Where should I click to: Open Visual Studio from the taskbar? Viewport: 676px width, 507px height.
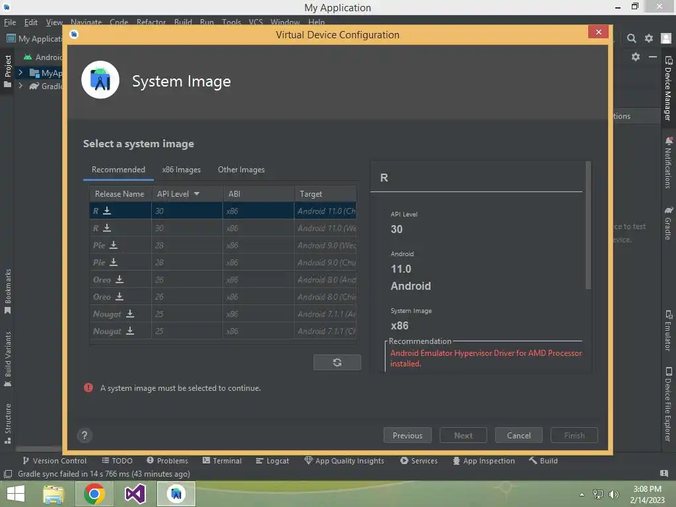pos(135,494)
